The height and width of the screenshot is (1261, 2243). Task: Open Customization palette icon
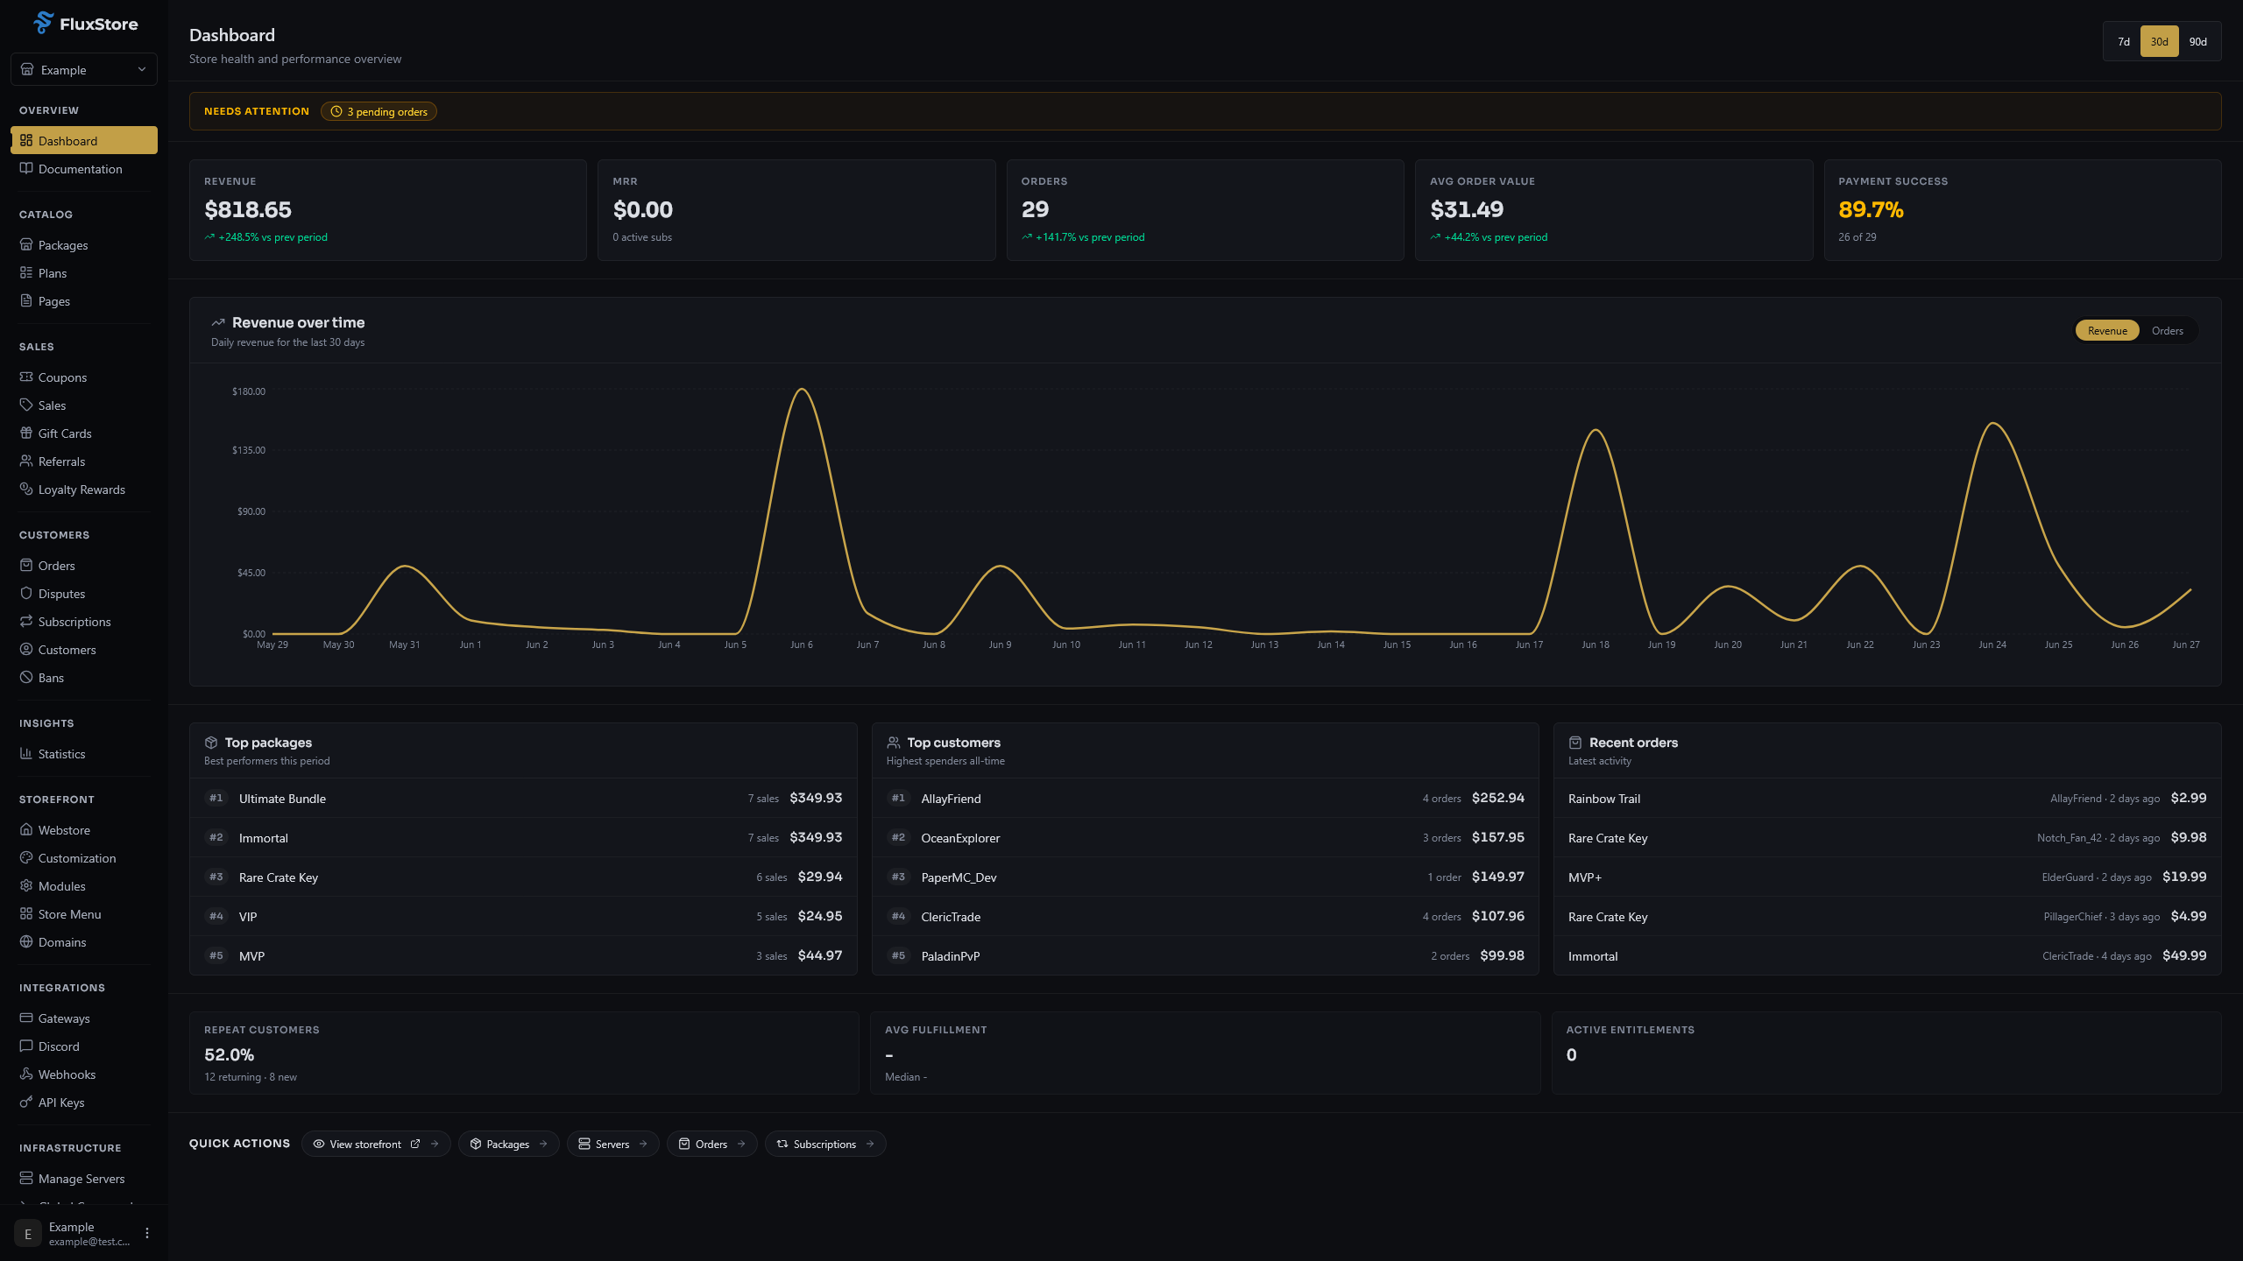coord(26,858)
